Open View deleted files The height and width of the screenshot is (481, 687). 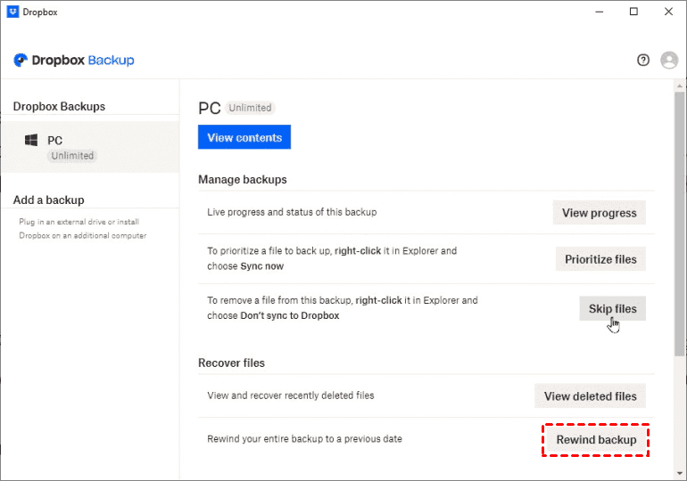click(590, 396)
